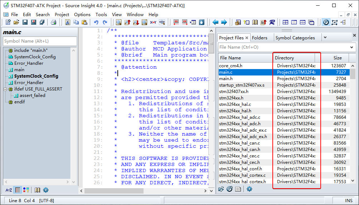Toggle the symbol type filter button

point(26,190)
